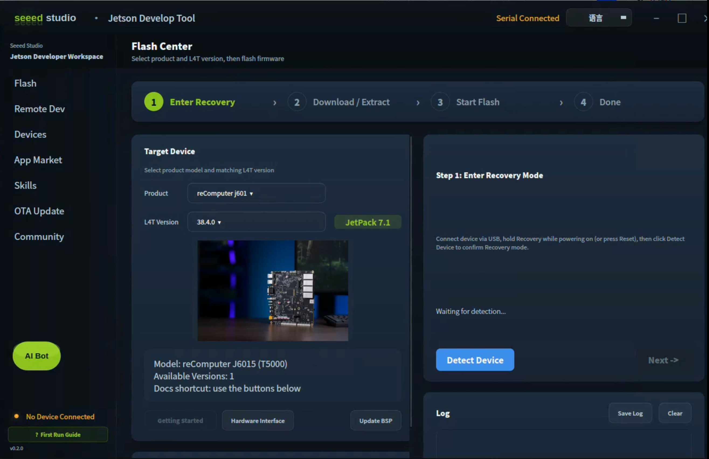Open the Devices page

(30, 135)
